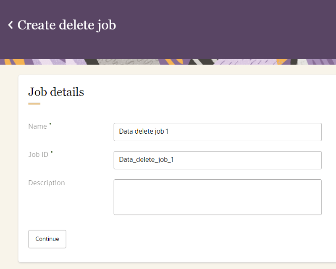Image resolution: width=336 pixels, height=269 pixels.
Task: Click the orange underline beneath Job details
Action: 34,103
